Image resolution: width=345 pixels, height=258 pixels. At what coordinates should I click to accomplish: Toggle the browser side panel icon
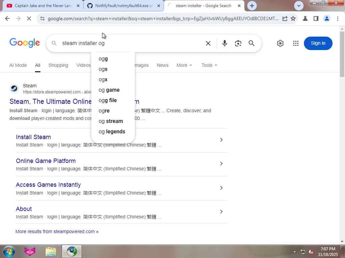(x=316, y=19)
